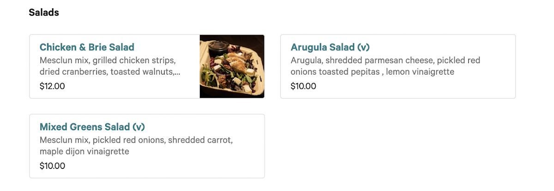Screen dimensions: 554x191
Task: Click the (v) marker on Arugula Salad
Action: pos(363,47)
